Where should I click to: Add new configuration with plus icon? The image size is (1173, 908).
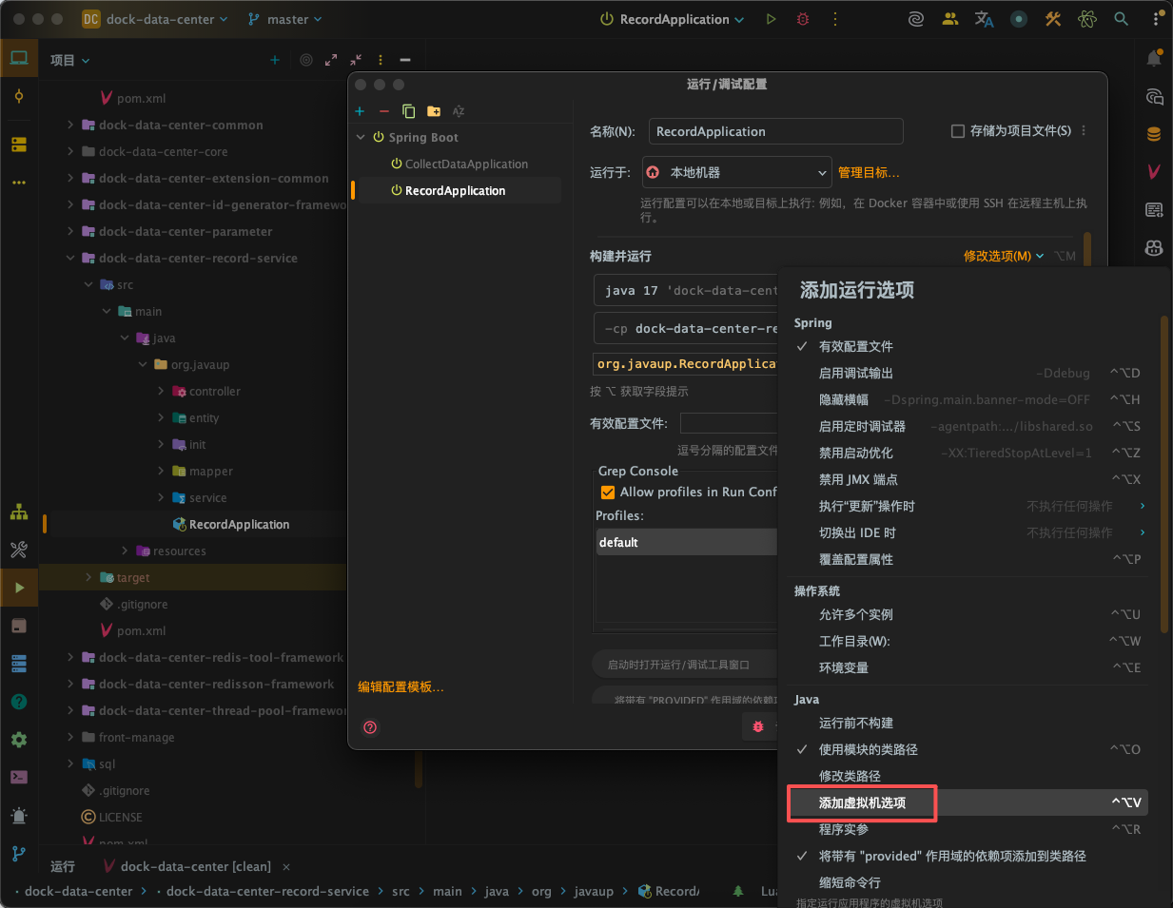tap(360, 111)
